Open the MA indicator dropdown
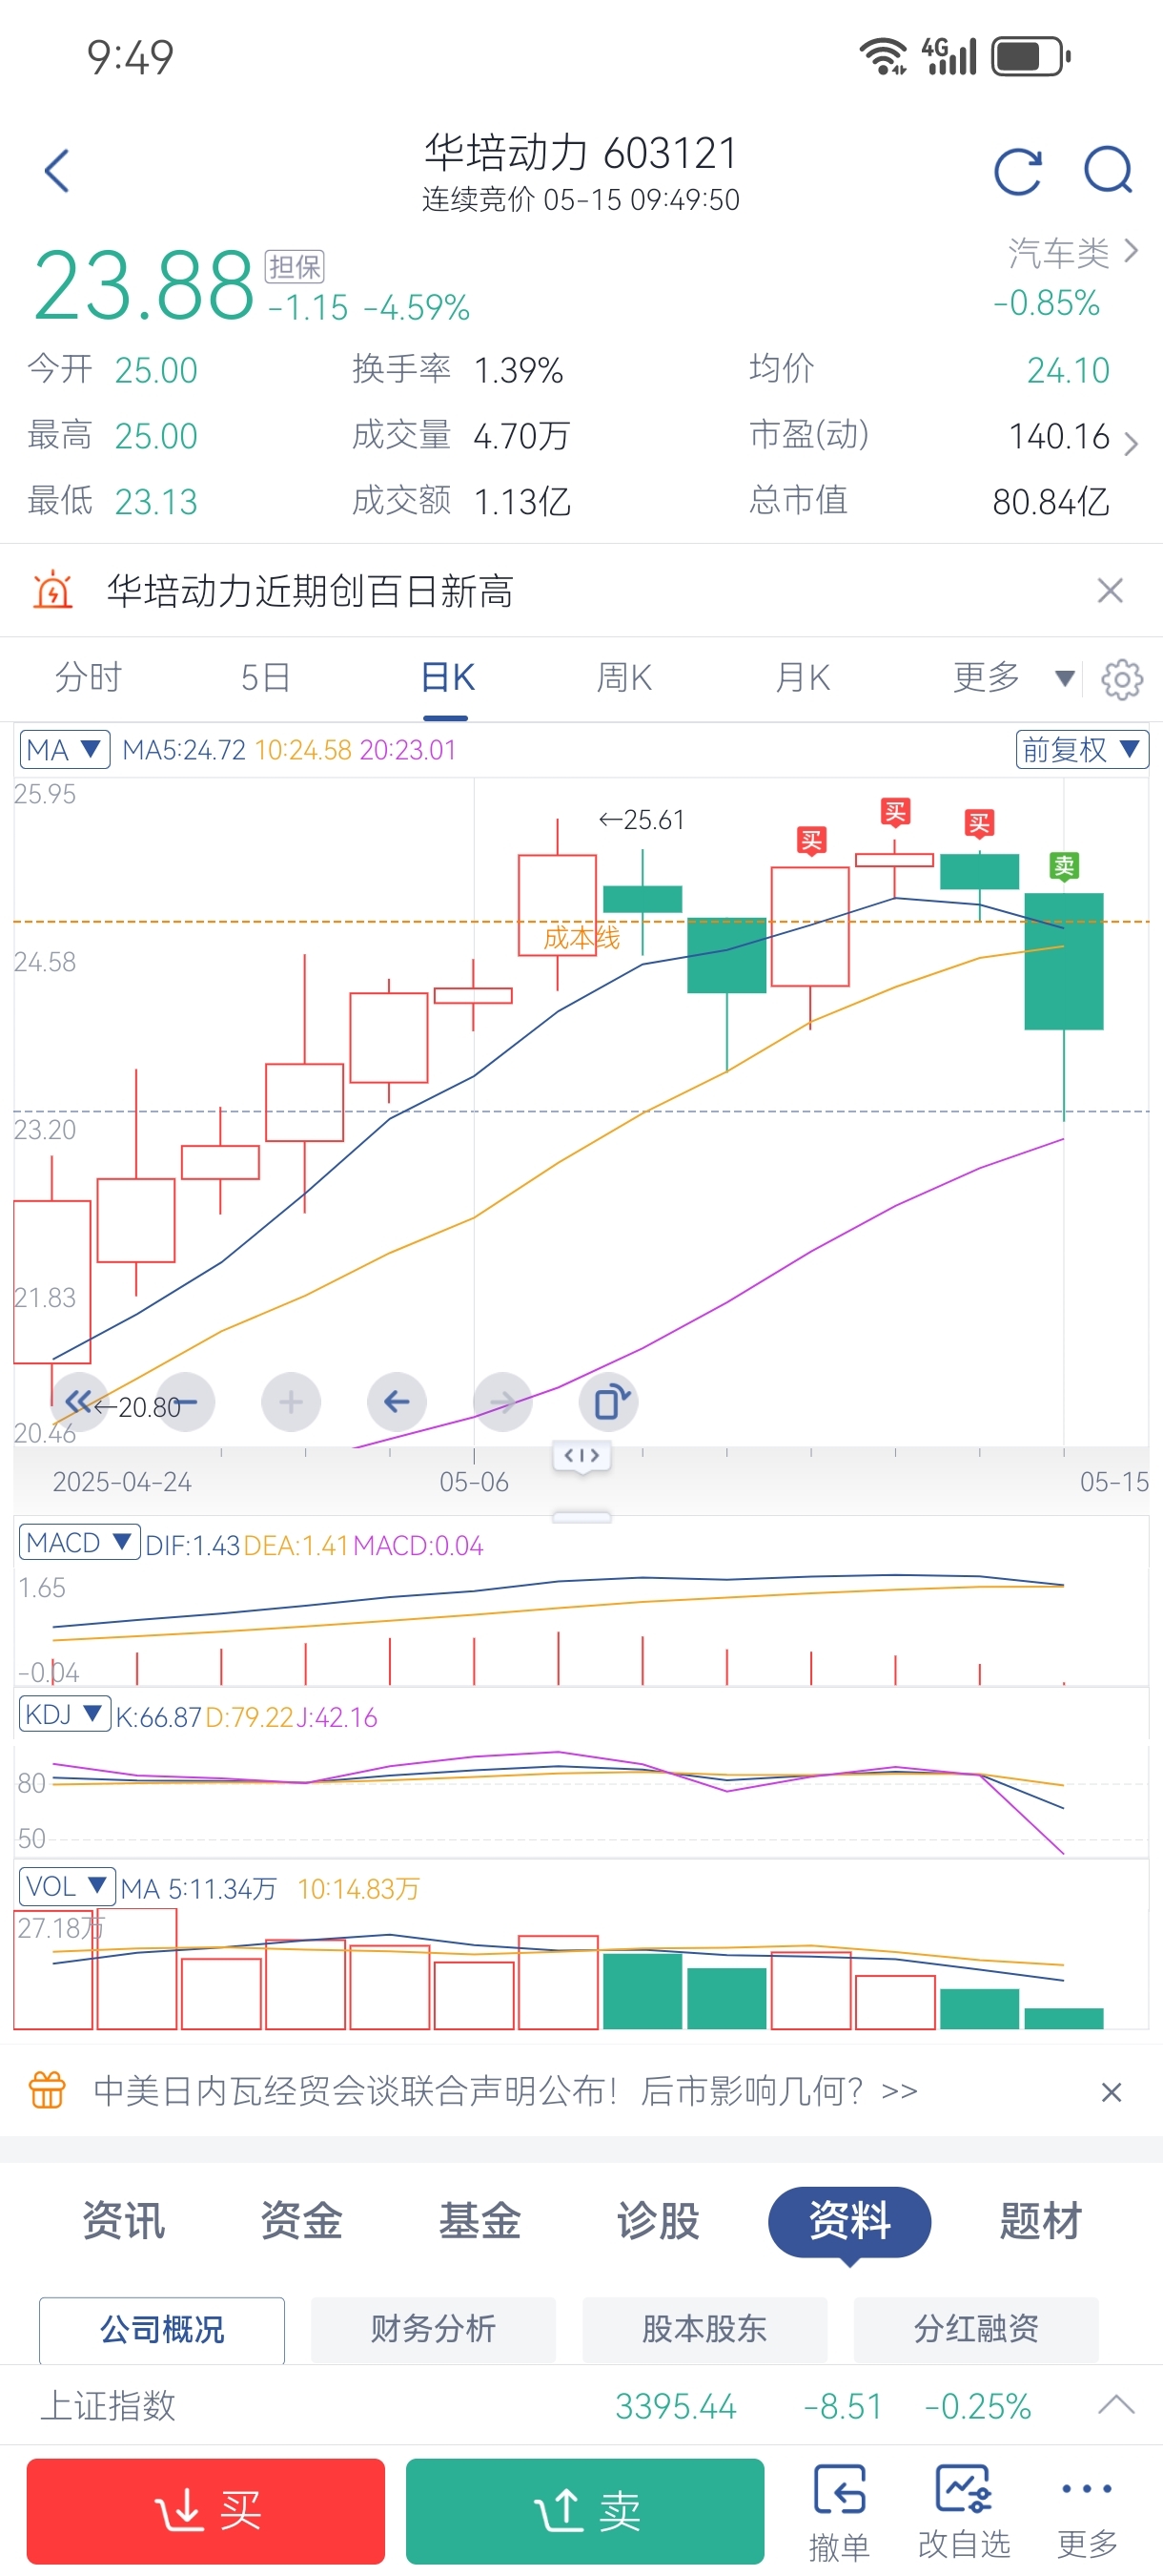The width and height of the screenshot is (1163, 2576). pos(65,750)
